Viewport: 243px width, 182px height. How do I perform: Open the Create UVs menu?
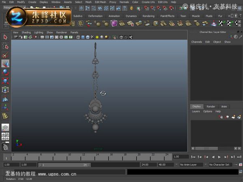click(148, 2)
